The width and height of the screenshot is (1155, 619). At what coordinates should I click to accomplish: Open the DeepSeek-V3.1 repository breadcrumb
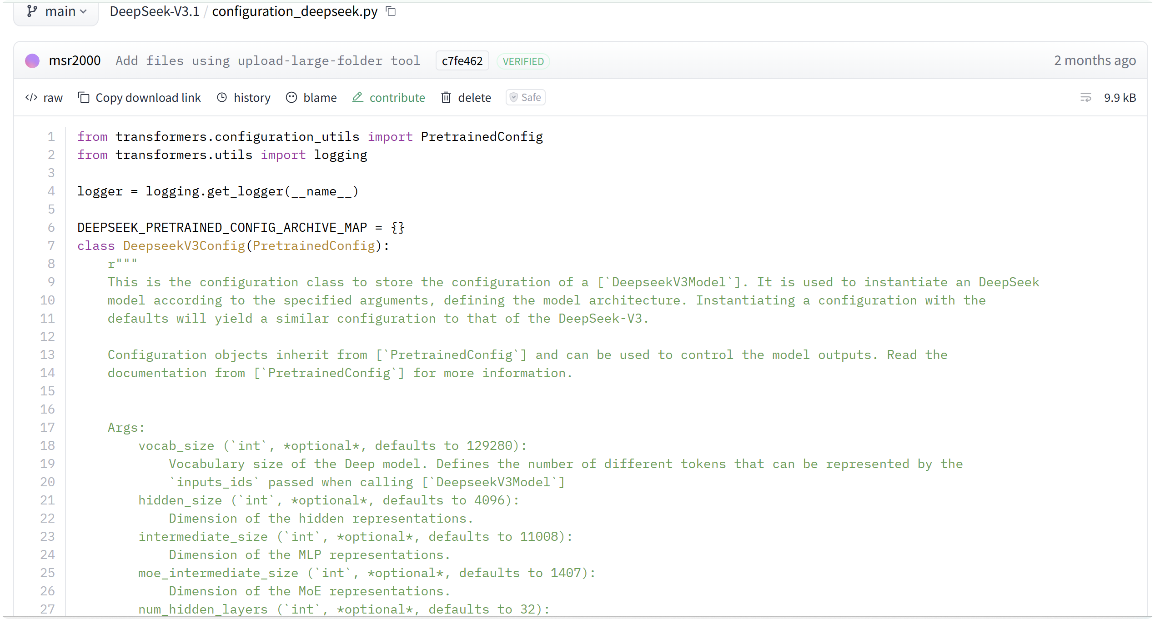[155, 11]
